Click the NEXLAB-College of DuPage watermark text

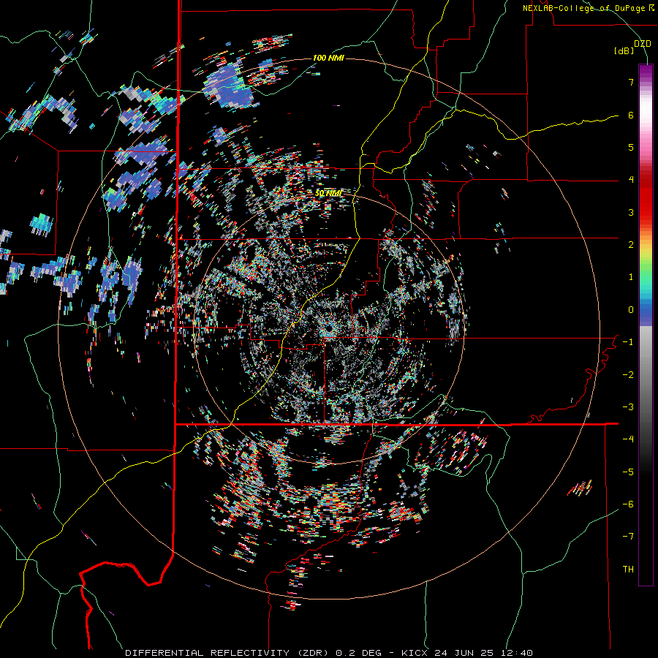pyautogui.click(x=588, y=8)
